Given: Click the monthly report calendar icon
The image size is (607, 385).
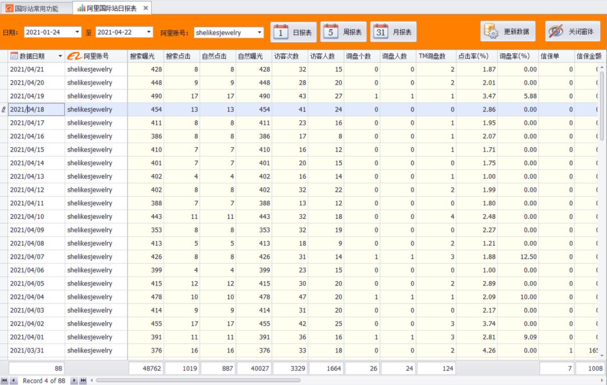Looking at the screenshot, I should tap(380, 31).
